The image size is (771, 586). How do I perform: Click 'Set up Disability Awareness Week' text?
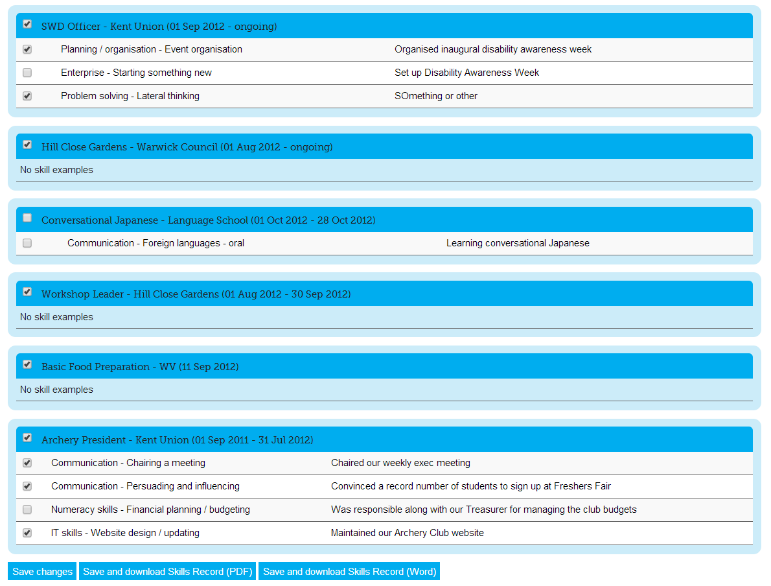pyautogui.click(x=466, y=73)
